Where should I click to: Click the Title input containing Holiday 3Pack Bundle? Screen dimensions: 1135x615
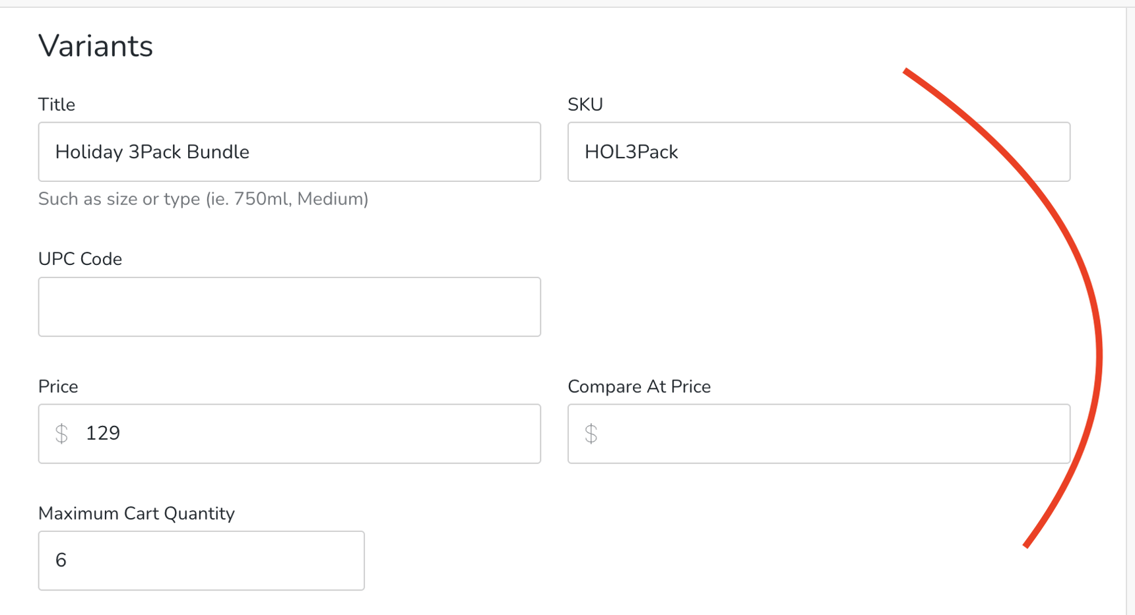pos(289,152)
